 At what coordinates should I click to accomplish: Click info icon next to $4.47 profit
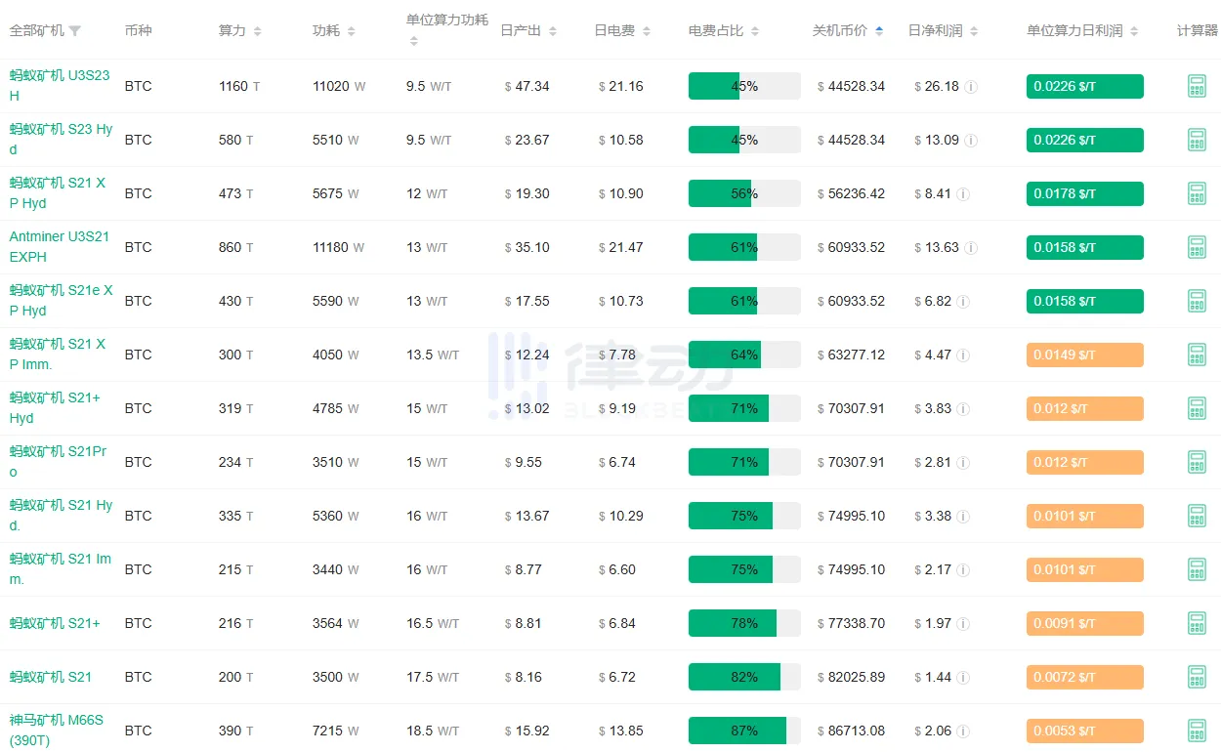click(x=962, y=355)
